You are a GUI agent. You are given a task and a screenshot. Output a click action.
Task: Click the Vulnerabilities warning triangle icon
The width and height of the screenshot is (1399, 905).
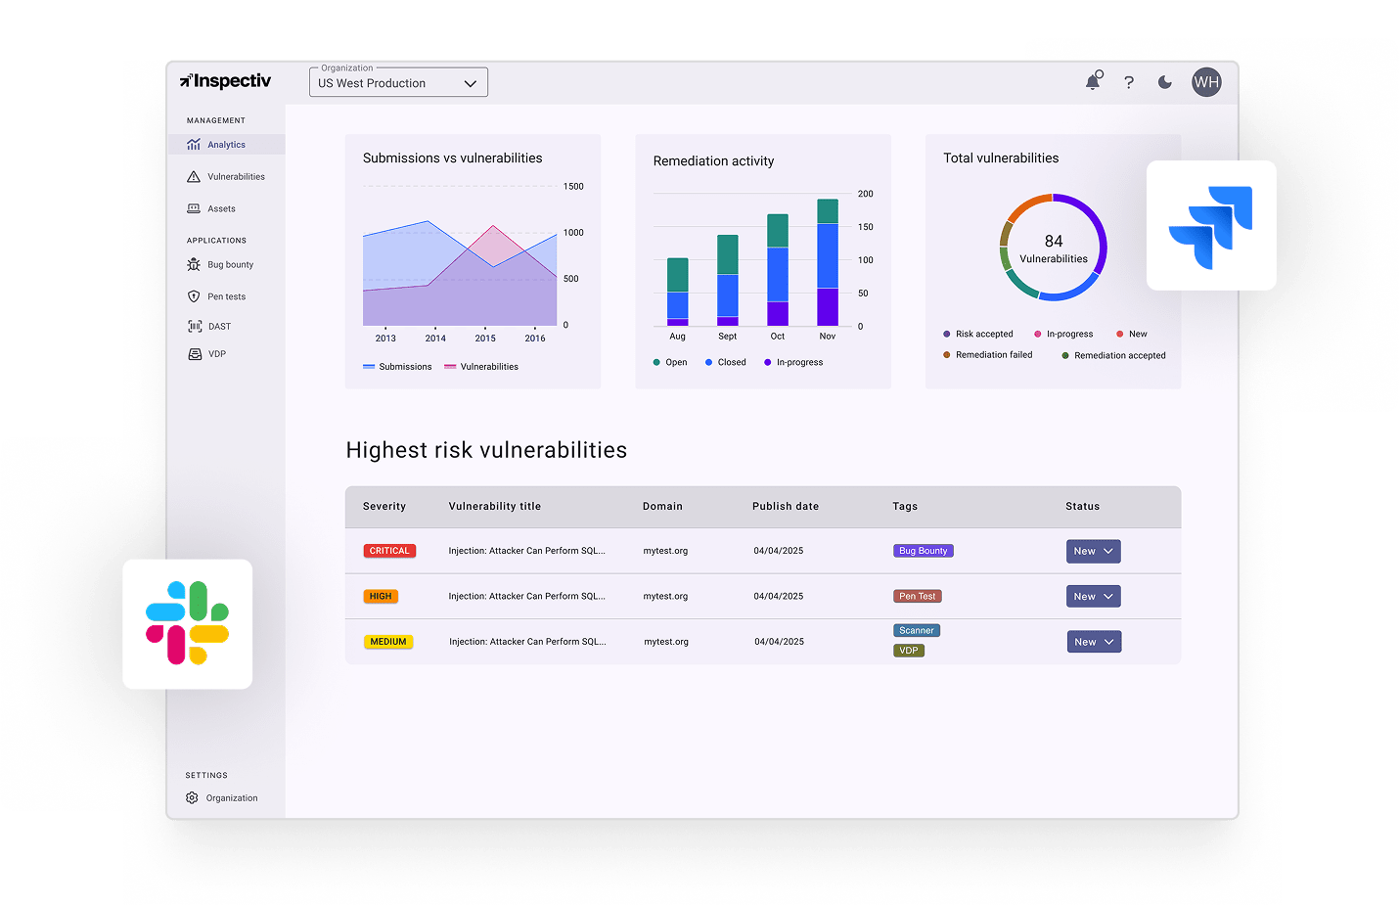point(194,177)
